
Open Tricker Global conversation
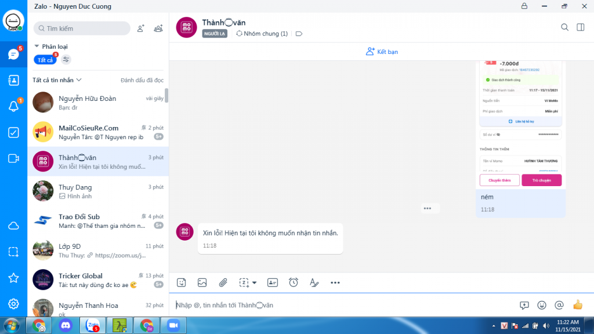(x=98, y=280)
